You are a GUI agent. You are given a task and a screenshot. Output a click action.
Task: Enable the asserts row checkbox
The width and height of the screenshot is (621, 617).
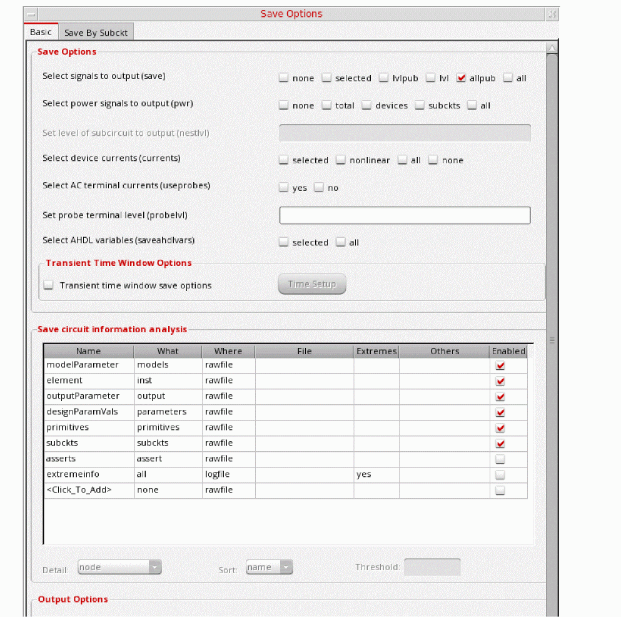500,459
